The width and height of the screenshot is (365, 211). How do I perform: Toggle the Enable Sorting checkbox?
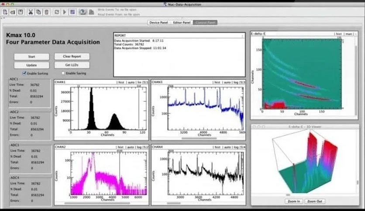point(24,73)
